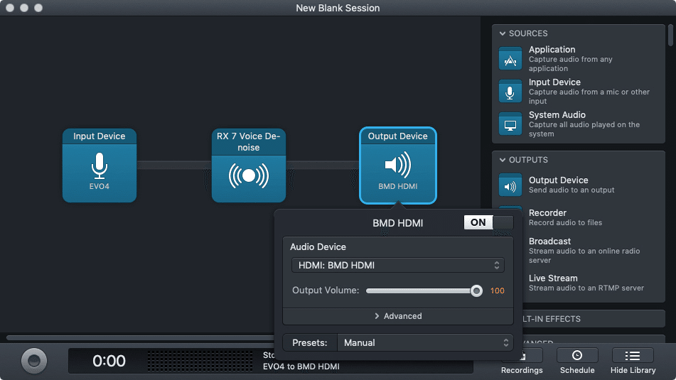Click the Output Device speaker icon in Outputs

coord(510,185)
